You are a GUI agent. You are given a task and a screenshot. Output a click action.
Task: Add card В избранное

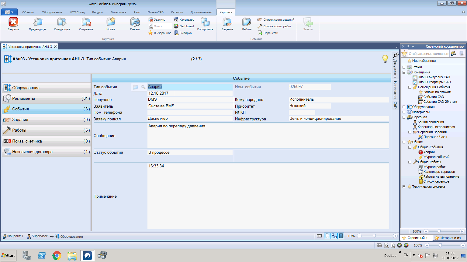tap(160, 33)
